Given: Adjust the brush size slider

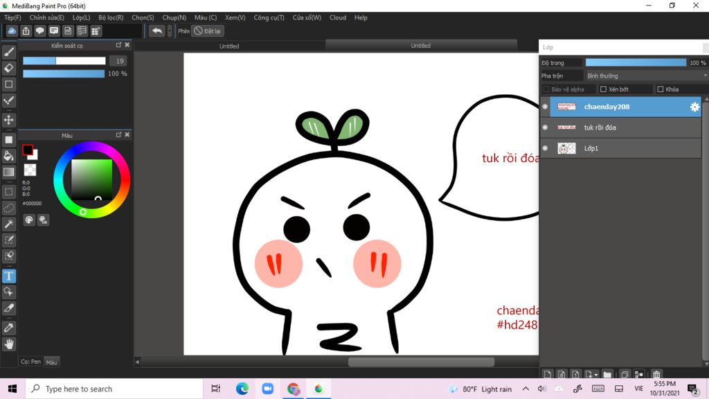Looking at the screenshot, I should point(64,61).
